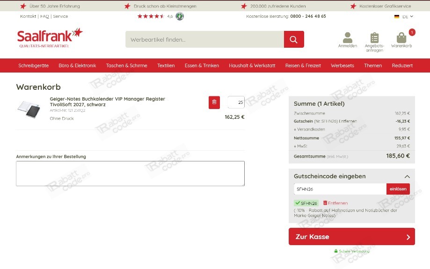The image size is (430, 269).
Task: Click the cart count badge
Action: coord(412,32)
